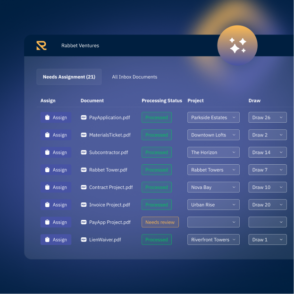Expand empty draw dropdown for PayApp Project.pdf
Image resolution: width=294 pixels, height=294 pixels.
click(x=268, y=222)
